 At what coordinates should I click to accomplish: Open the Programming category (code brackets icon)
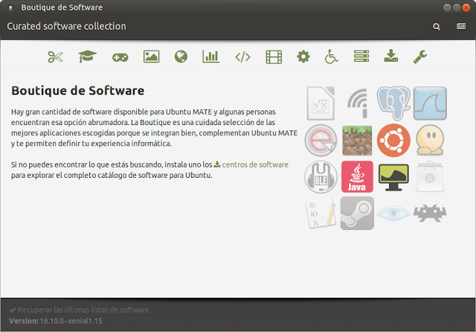click(x=243, y=57)
